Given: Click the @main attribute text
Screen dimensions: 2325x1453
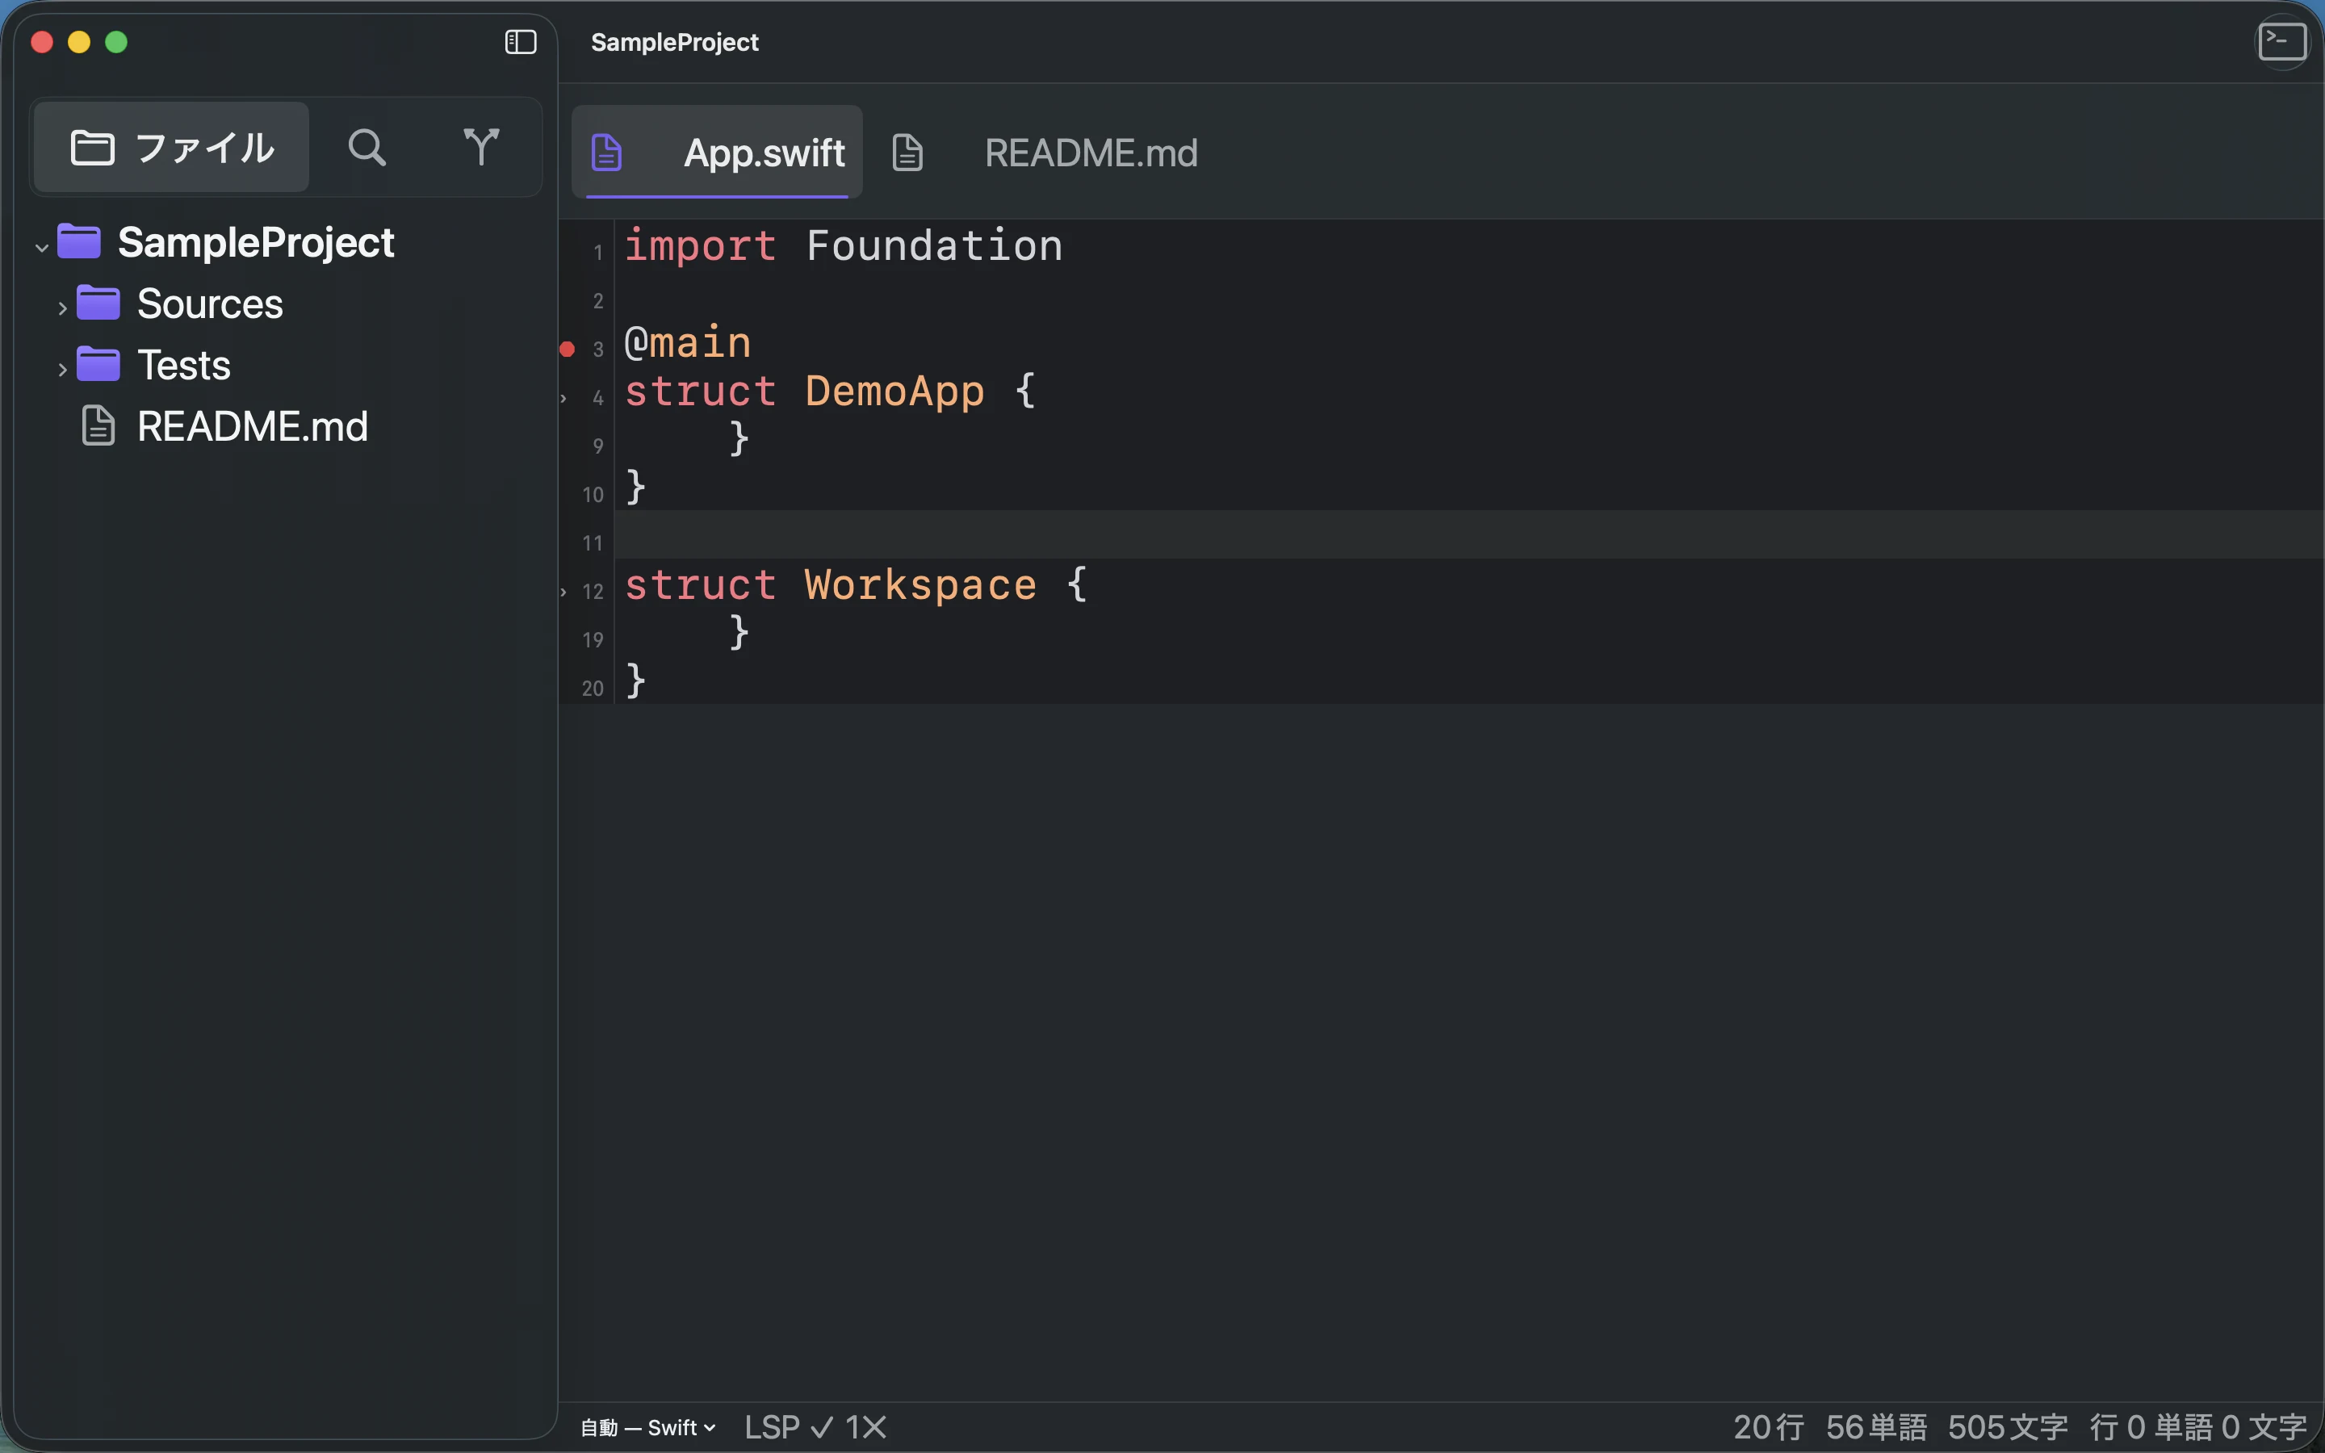Looking at the screenshot, I should click(x=688, y=343).
